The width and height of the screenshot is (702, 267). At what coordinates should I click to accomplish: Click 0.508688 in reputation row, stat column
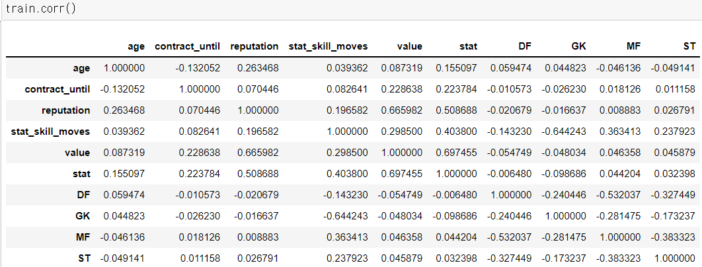(457, 110)
